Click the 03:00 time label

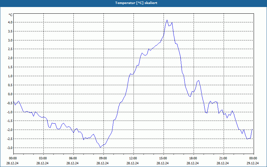tap(44, 158)
